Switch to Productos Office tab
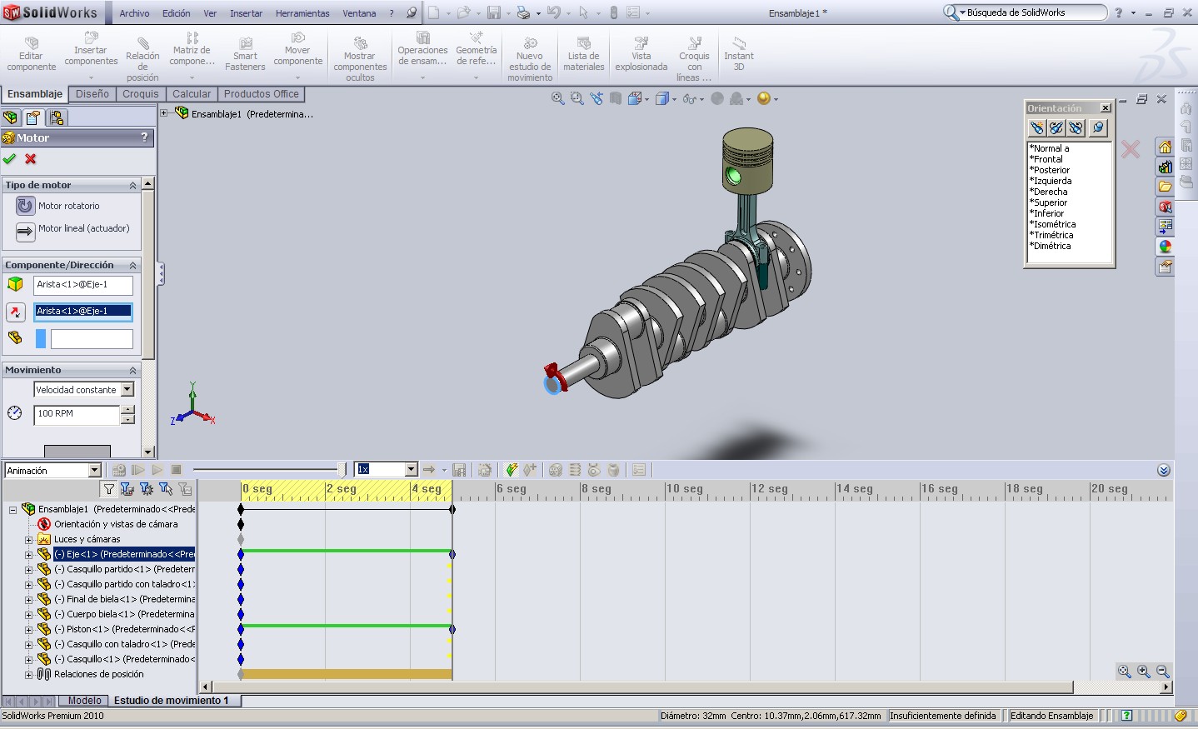Image resolution: width=1198 pixels, height=729 pixels. [x=261, y=94]
